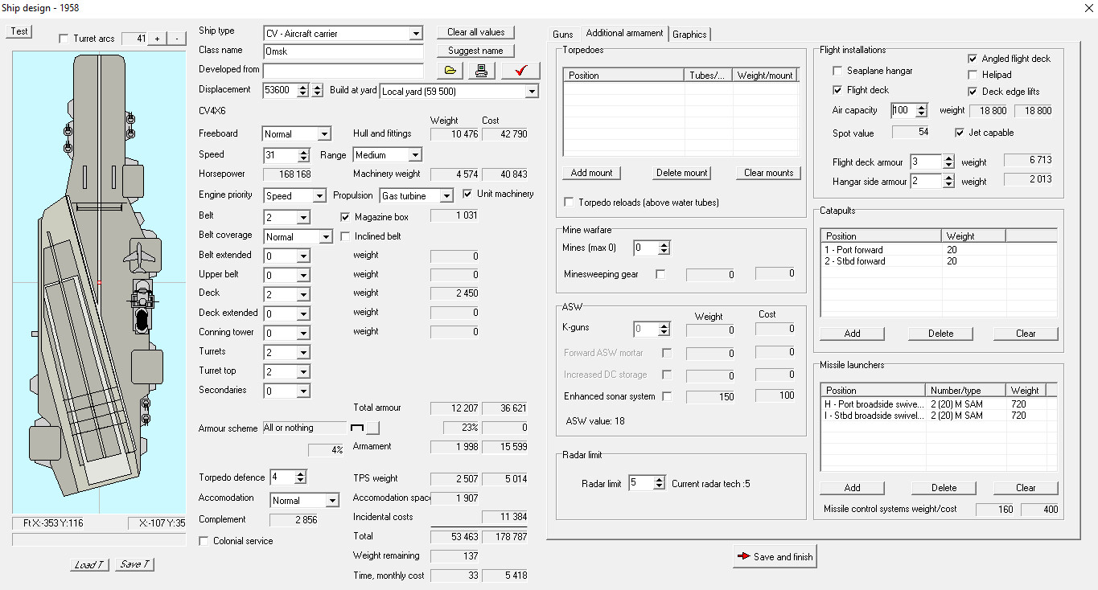Screen dimensions: 1098x590
Task: Click the red checkmark validate button
Action: click(520, 71)
